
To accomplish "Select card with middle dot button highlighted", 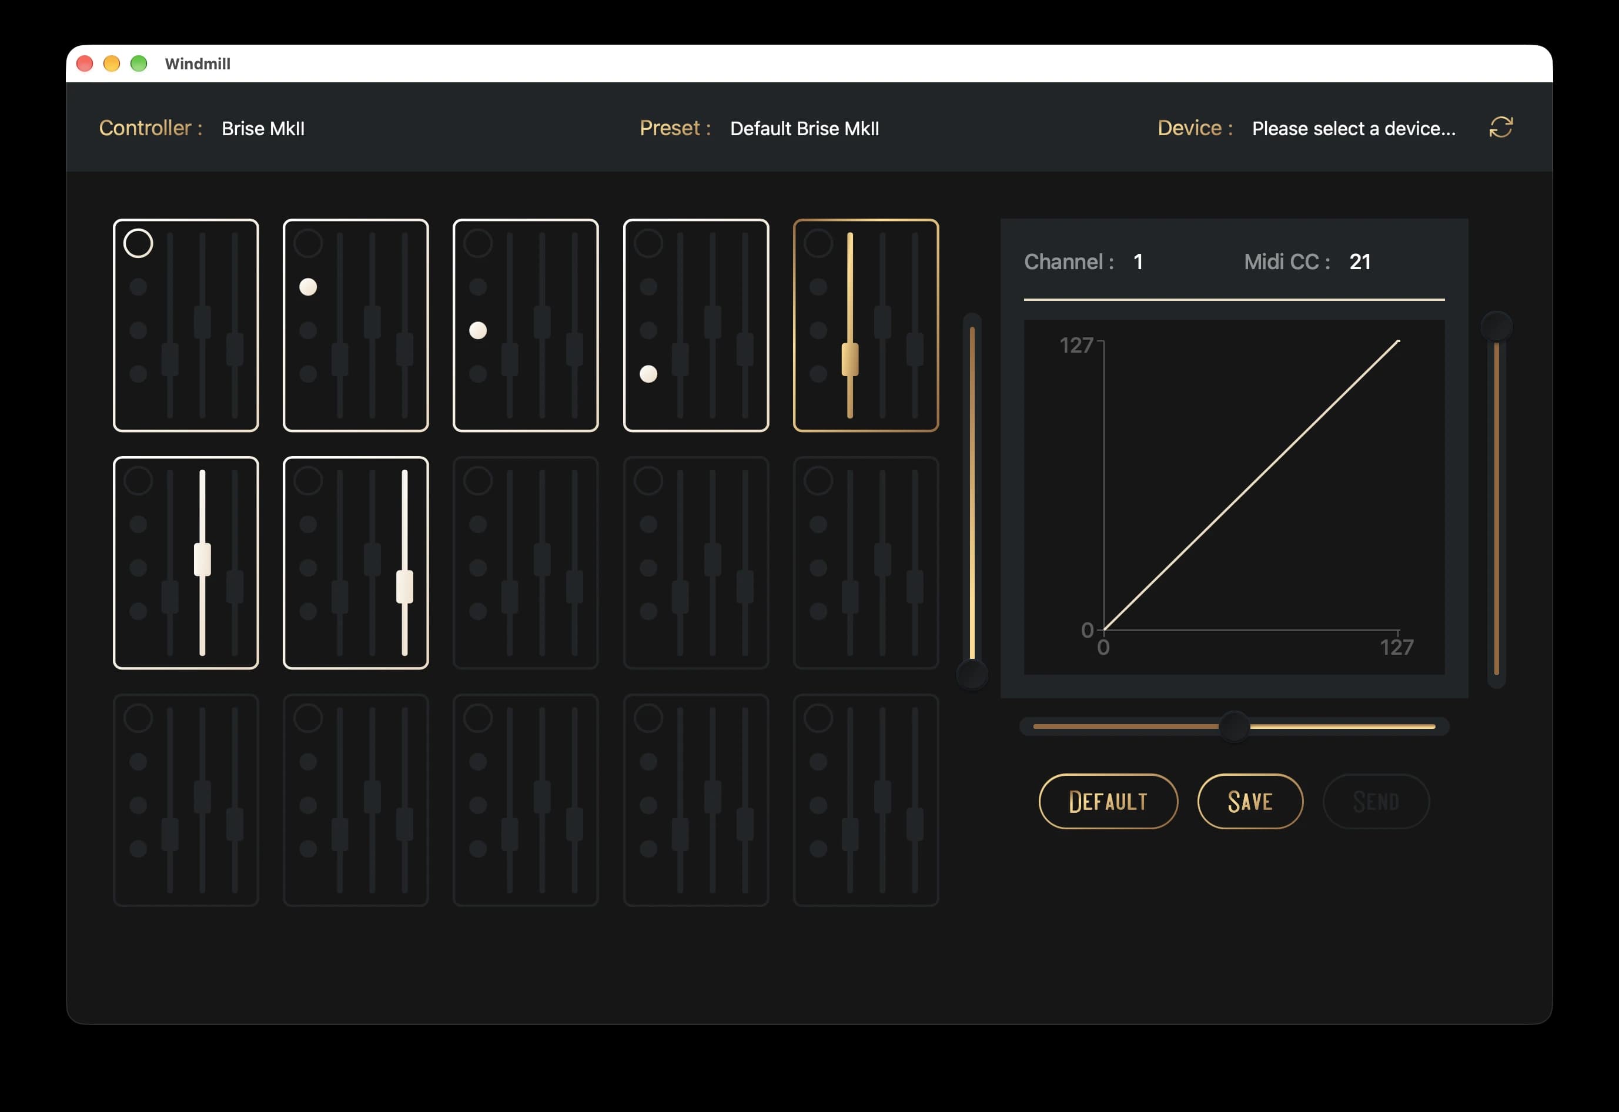I will [x=526, y=326].
